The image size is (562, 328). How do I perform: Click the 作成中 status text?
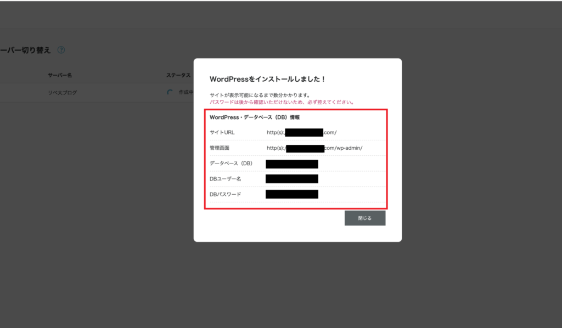186,92
